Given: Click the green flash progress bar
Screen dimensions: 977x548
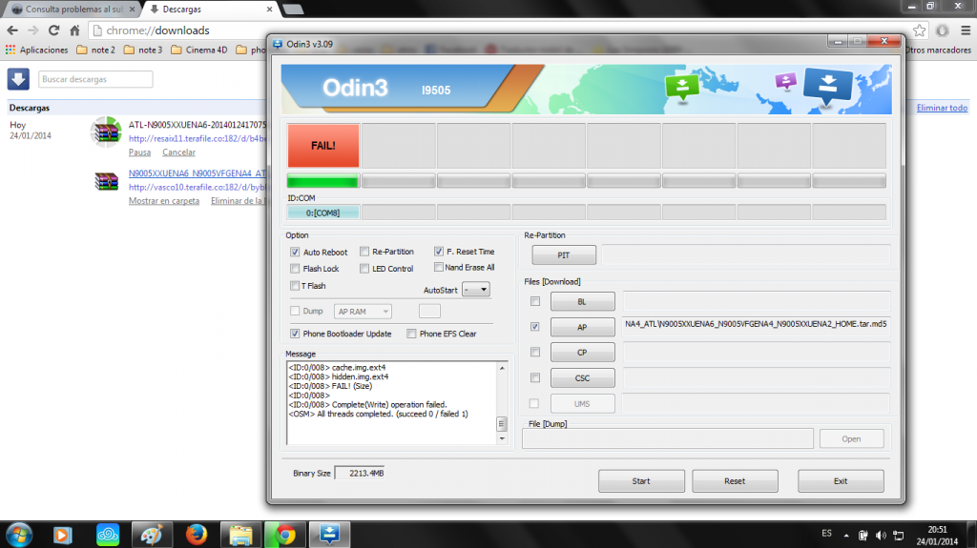Looking at the screenshot, I should click(322, 181).
